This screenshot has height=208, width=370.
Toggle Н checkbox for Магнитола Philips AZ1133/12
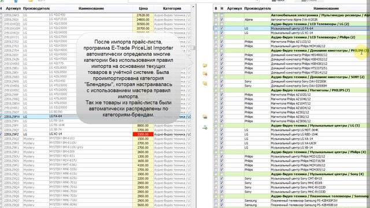coord(221,42)
